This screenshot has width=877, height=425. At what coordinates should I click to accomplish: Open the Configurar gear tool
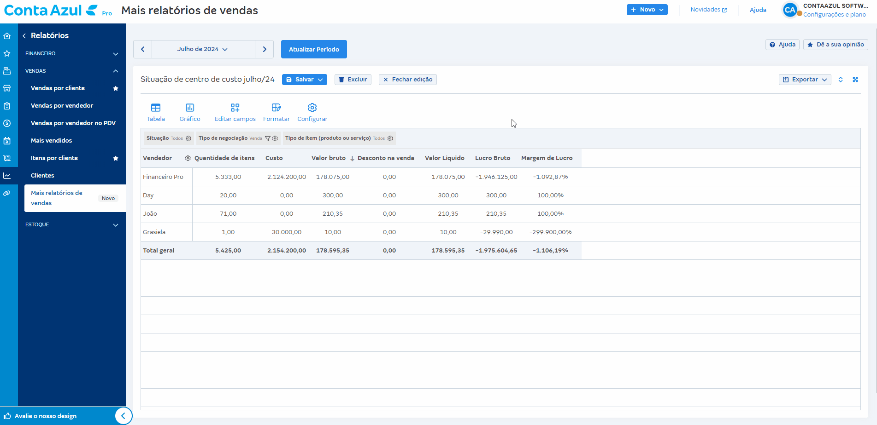click(x=312, y=113)
